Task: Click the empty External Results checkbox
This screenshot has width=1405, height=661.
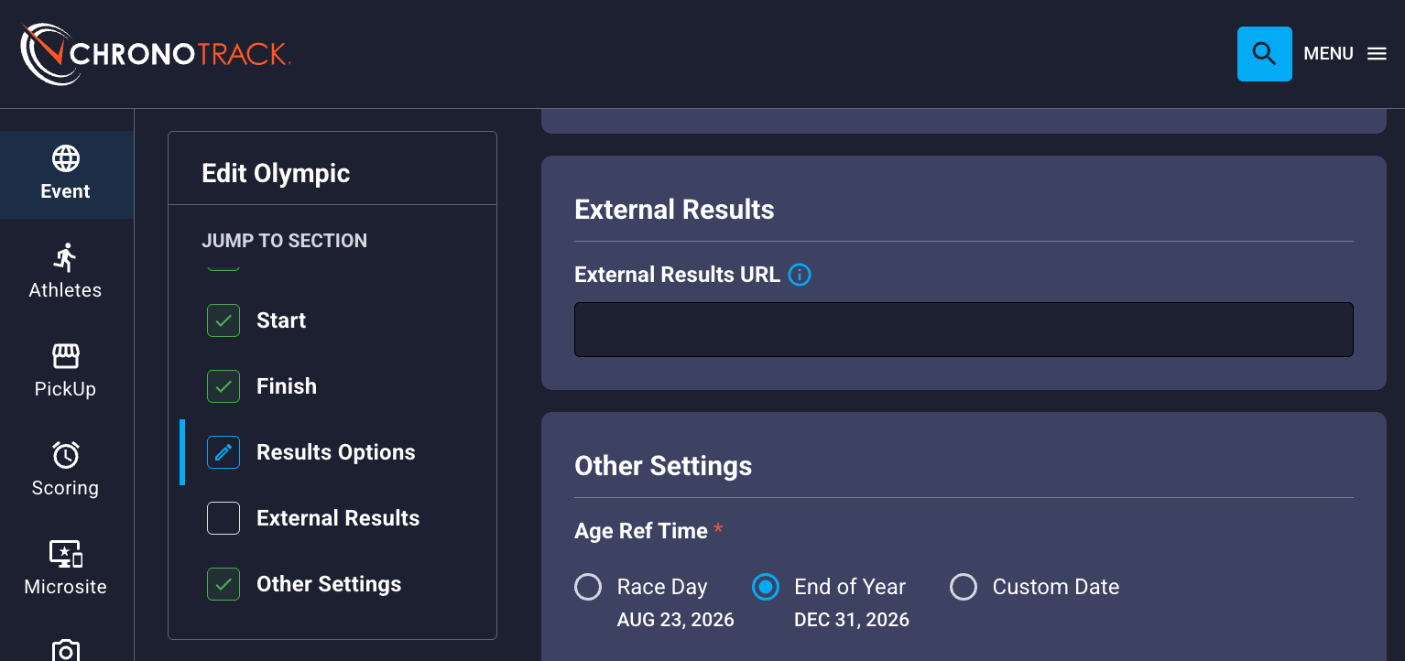Action: [x=223, y=518]
